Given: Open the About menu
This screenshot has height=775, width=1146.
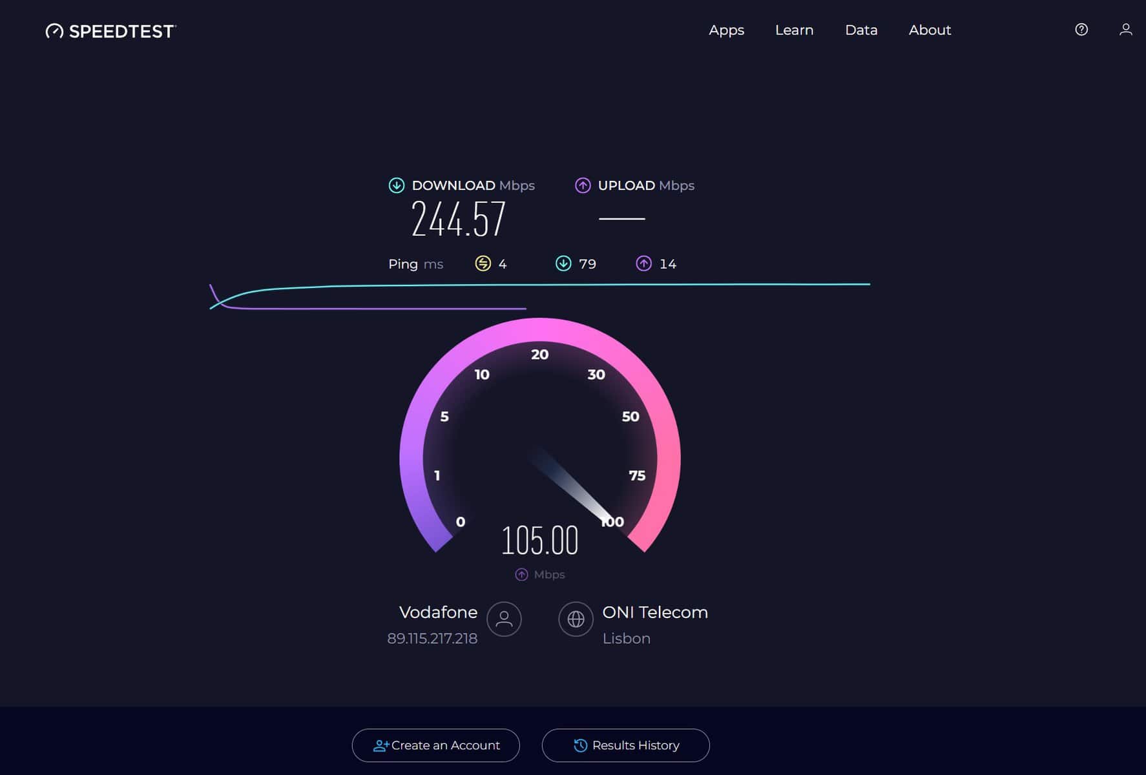Looking at the screenshot, I should (x=930, y=30).
